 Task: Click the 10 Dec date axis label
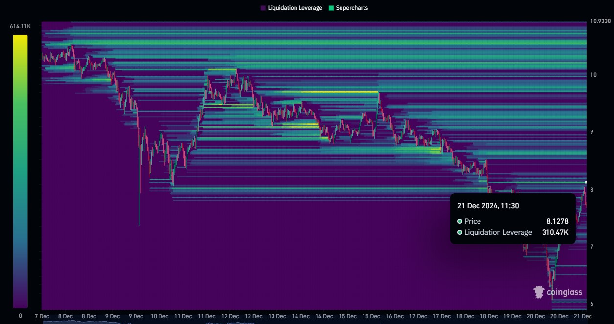(x=159, y=316)
